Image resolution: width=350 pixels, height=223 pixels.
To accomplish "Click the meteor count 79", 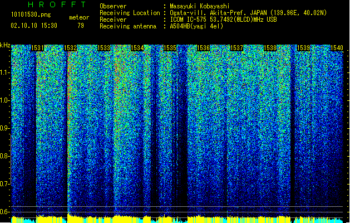I will click(x=81, y=26).
